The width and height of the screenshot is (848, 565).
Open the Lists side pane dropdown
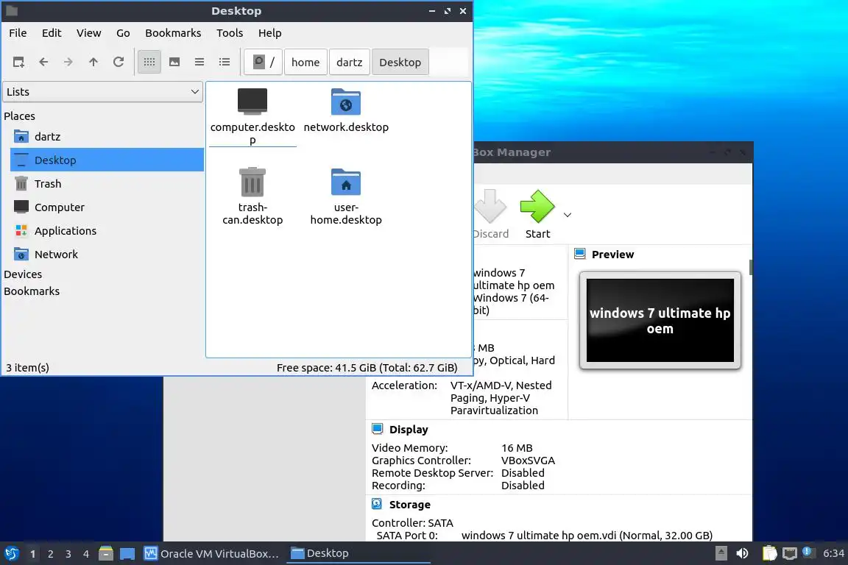103,92
